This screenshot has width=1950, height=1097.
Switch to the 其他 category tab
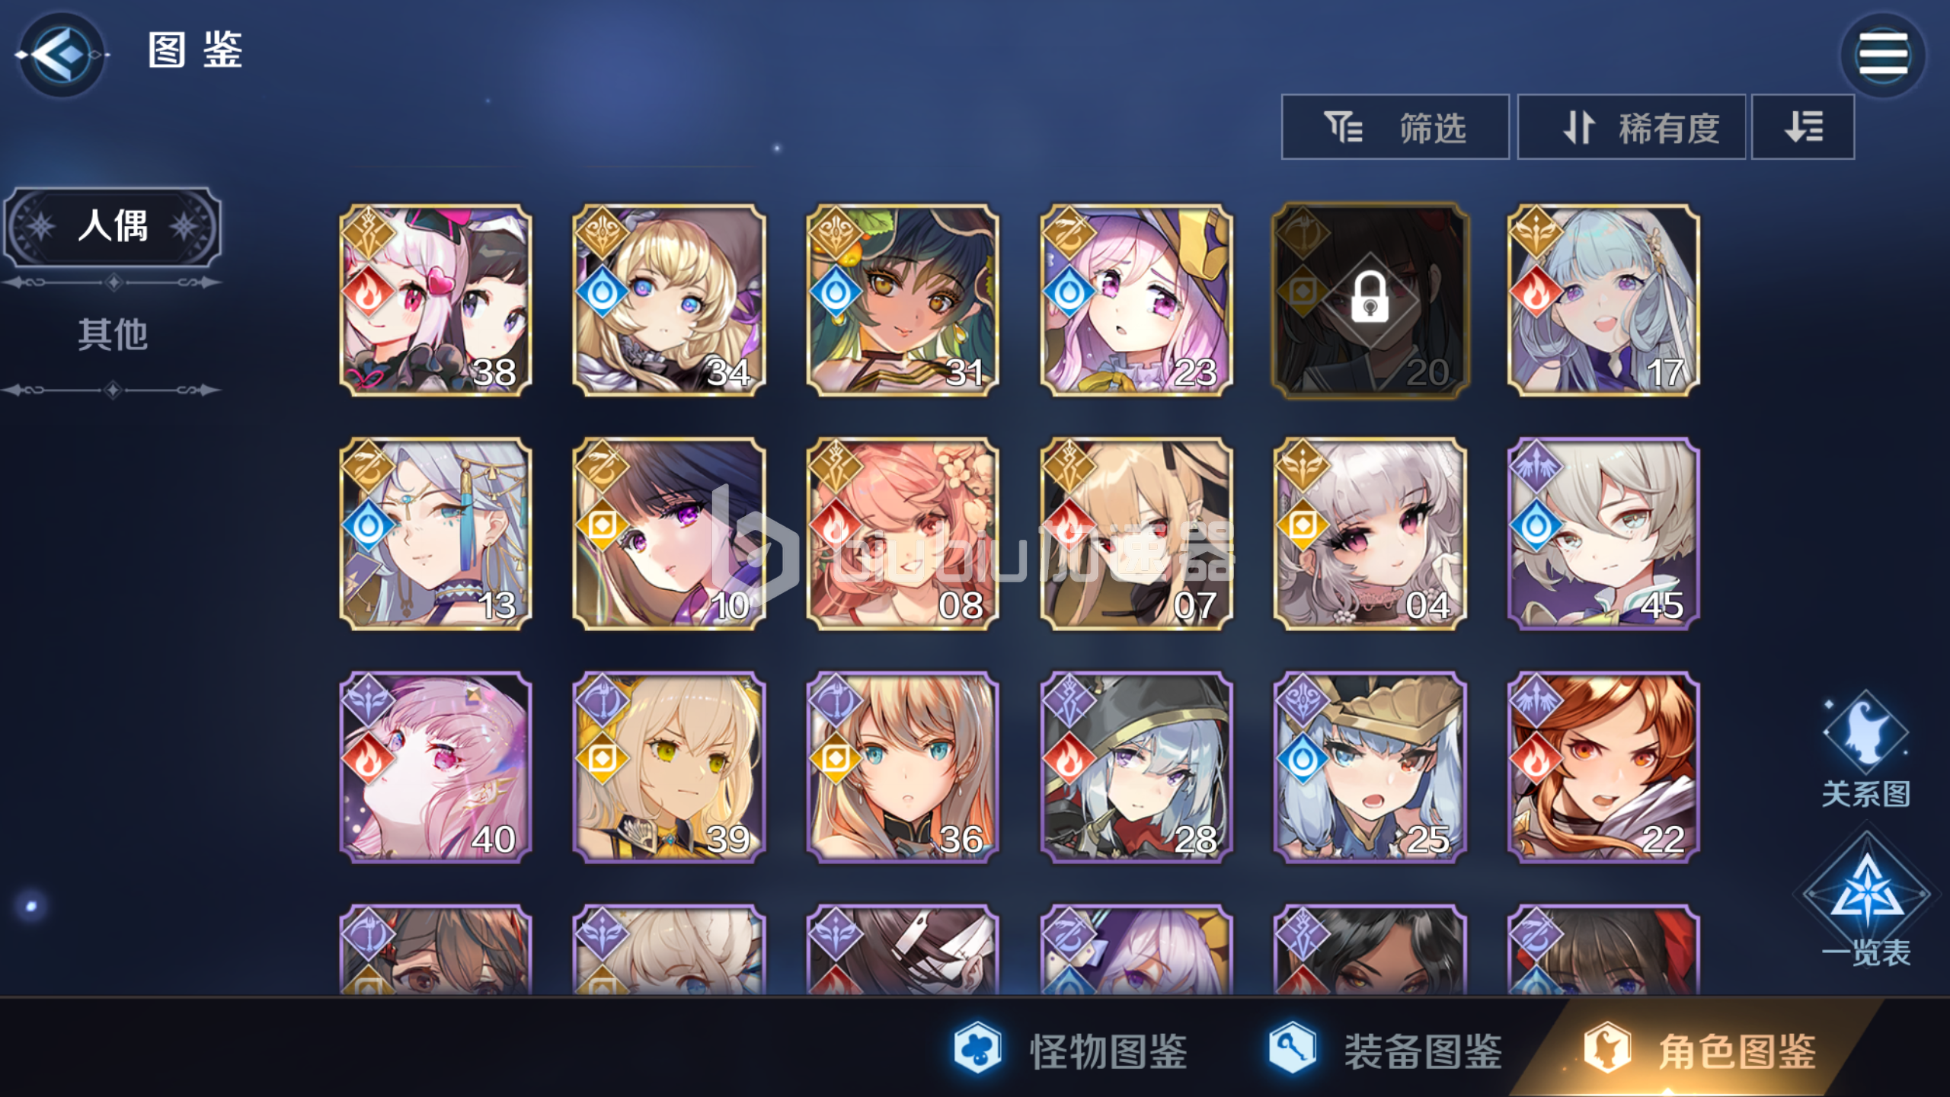[x=113, y=335]
